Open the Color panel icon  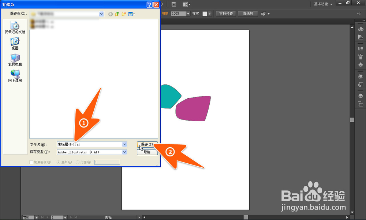click(x=361, y=29)
